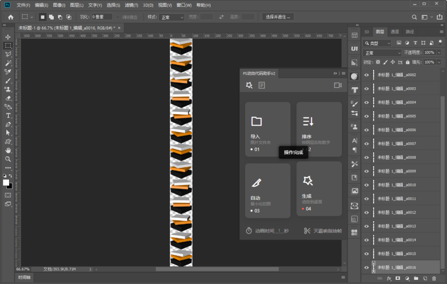Image resolution: width=447 pixels, height=284 pixels.
Task: Expand the 不透明度 opacity dropdown arrow
Action: (439, 53)
